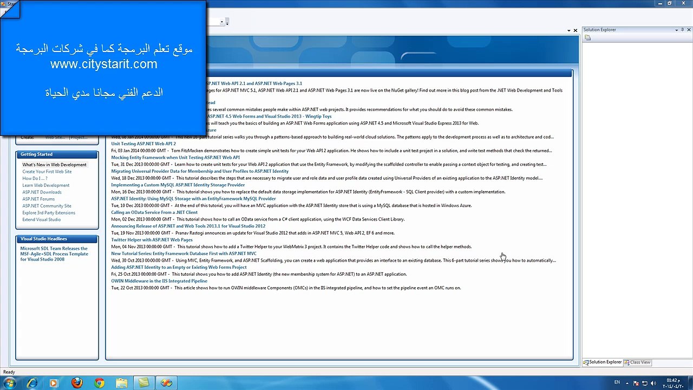Image resolution: width=693 pixels, height=390 pixels.
Task: Launch Firefox from the taskbar
Action: click(77, 383)
